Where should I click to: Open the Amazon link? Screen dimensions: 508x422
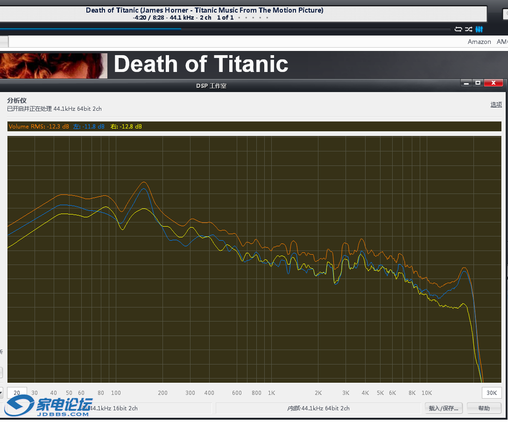pyautogui.click(x=479, y=42)
